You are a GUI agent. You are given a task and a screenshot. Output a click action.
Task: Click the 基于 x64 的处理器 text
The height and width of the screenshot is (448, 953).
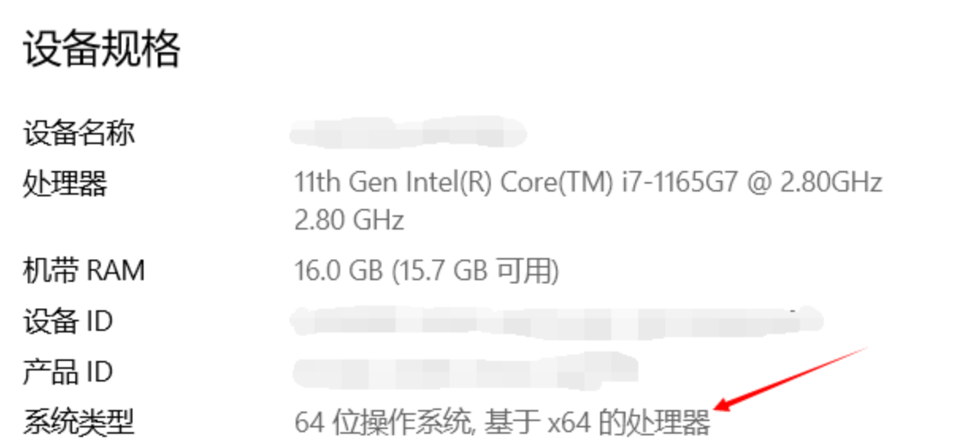click(598, 423)
